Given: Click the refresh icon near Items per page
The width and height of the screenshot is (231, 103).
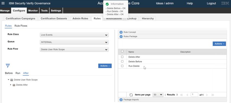Looking at the screenshot, I should [131, 95].
